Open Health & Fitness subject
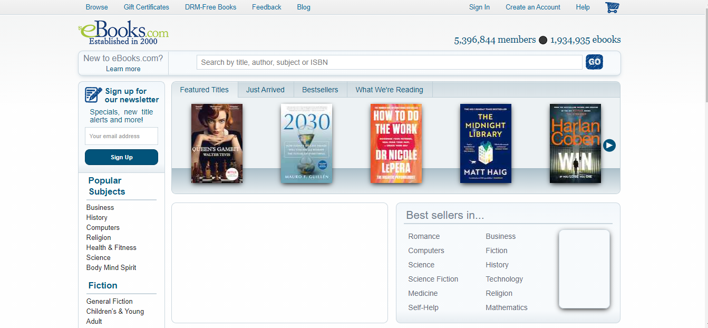The image size is (708, 328). pos(111,247)
